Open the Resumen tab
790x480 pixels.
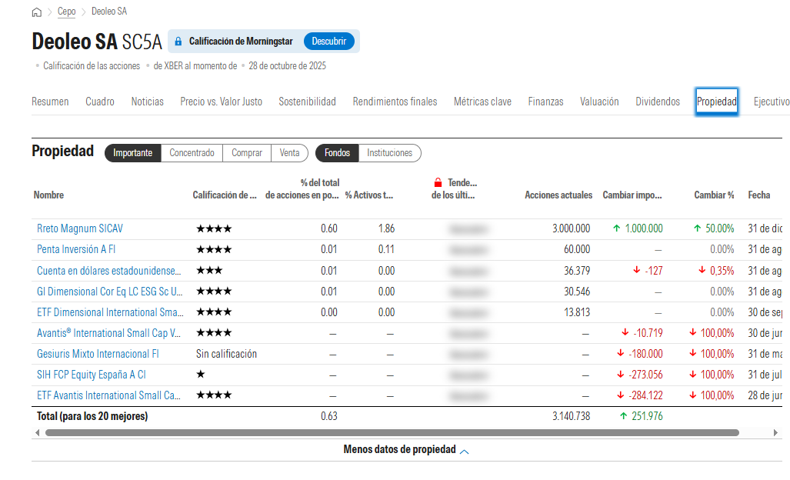tap(50, 102)
